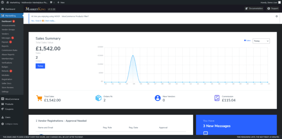282x139 pixels.
Task: Collapse the admin menu
Action: click(x=10, y=124)
